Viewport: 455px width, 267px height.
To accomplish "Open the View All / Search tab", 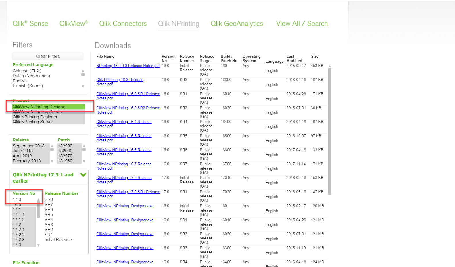I will (x=302, y=24).
